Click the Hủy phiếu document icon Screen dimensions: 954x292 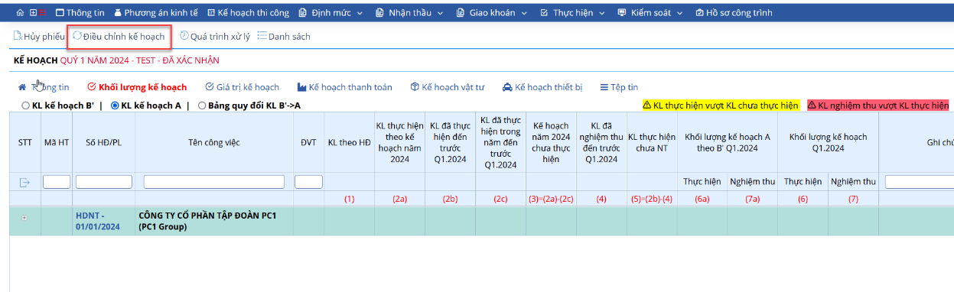coord(18,36)
